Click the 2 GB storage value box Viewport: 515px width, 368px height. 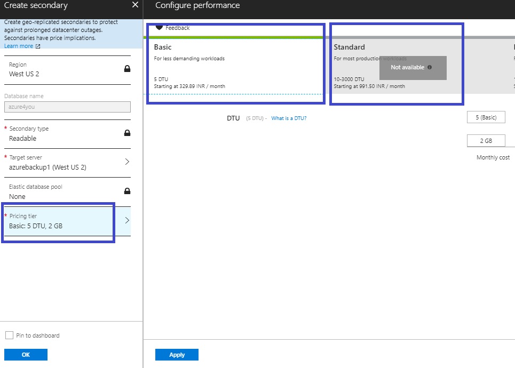(486, 141)
